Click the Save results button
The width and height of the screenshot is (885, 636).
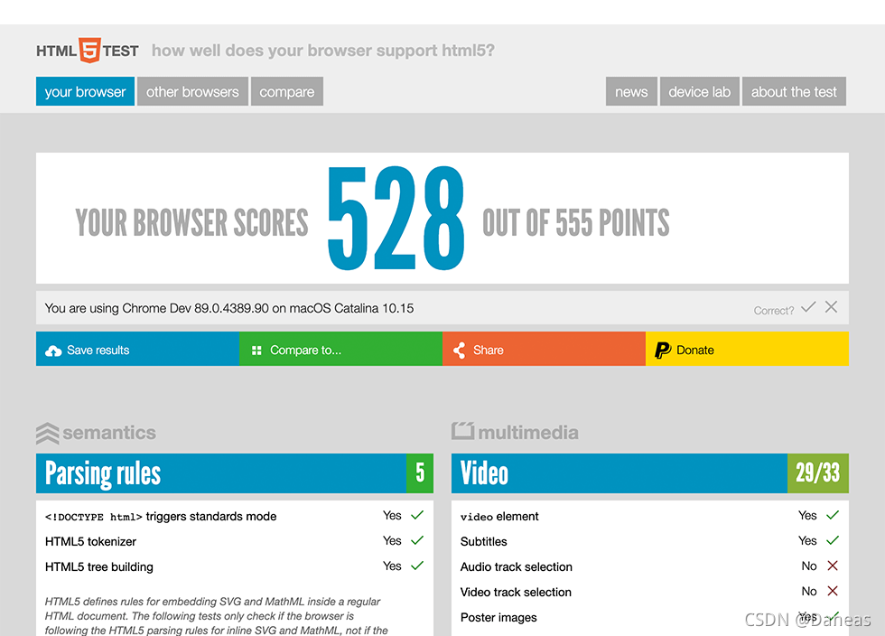137,349
